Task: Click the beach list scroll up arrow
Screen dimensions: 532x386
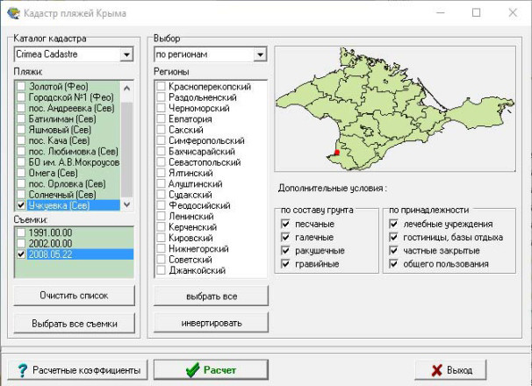Action: (127, 89)
